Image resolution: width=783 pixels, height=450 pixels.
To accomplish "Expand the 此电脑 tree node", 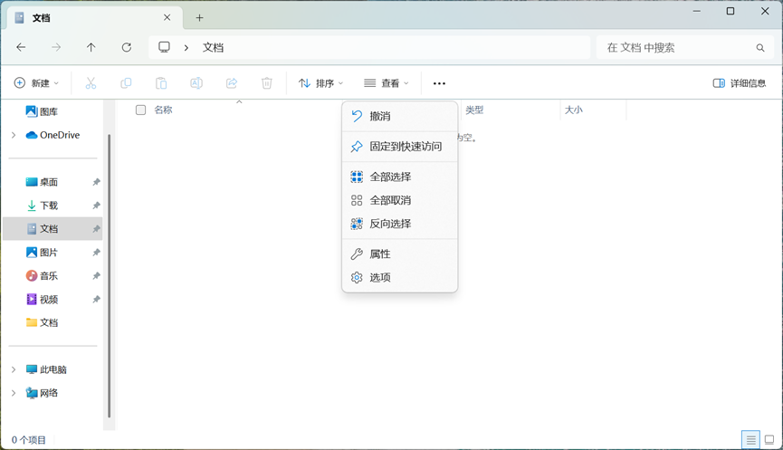I will [14, 369].
